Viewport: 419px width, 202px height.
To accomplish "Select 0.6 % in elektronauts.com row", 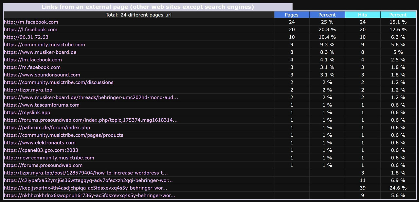I will (x=398, y=142).
